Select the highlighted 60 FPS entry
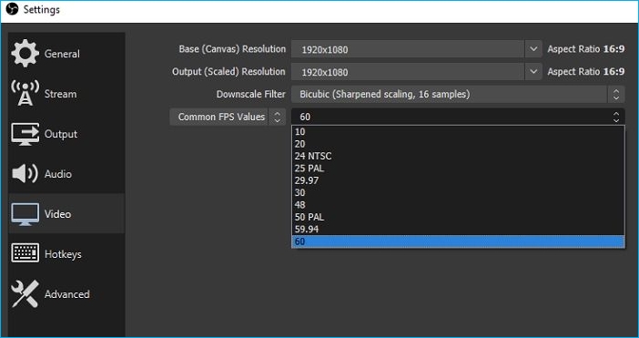 (458, 241)
